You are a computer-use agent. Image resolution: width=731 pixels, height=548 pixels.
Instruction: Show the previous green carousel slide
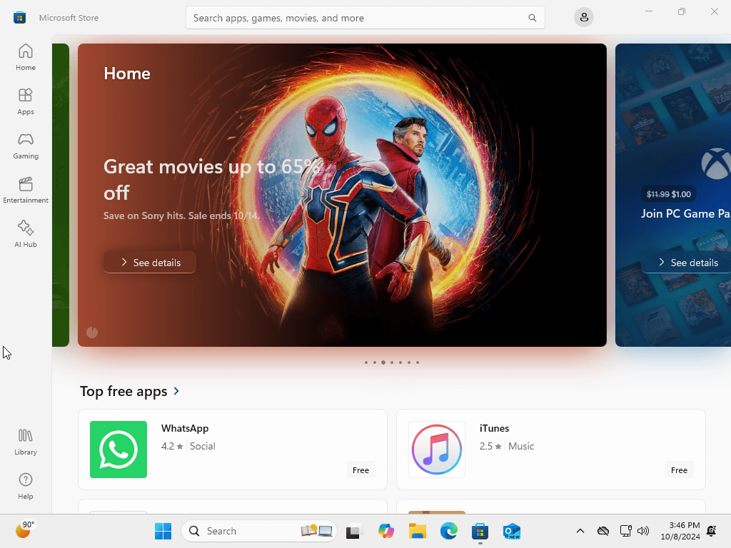61,195
